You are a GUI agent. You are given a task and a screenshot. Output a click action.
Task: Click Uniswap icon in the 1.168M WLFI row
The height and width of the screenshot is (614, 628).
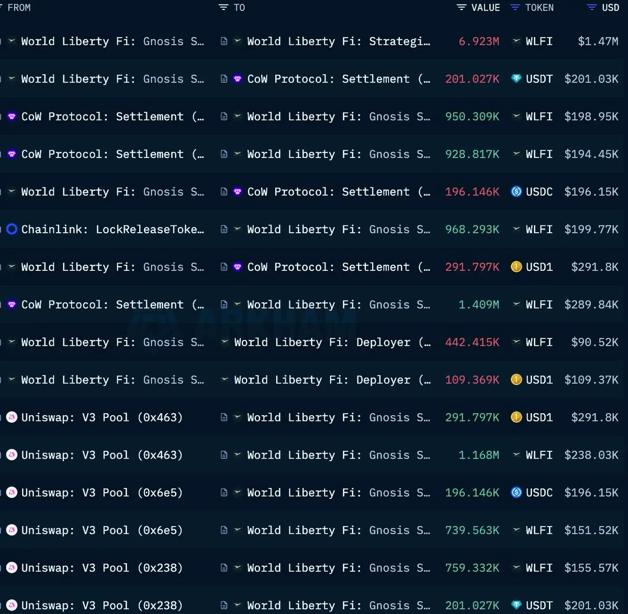tap(12, 455)
